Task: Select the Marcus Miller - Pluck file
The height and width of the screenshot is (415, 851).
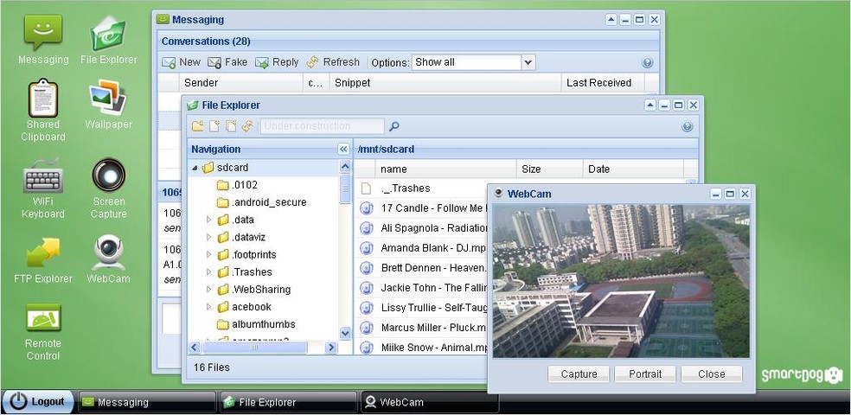Action: coord(421,328)
